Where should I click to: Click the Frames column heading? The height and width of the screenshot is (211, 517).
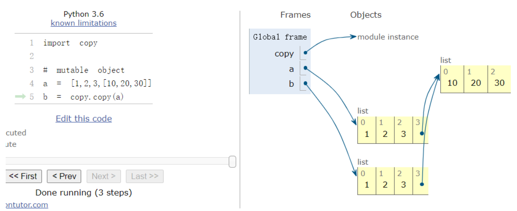(x=295, y=15)
